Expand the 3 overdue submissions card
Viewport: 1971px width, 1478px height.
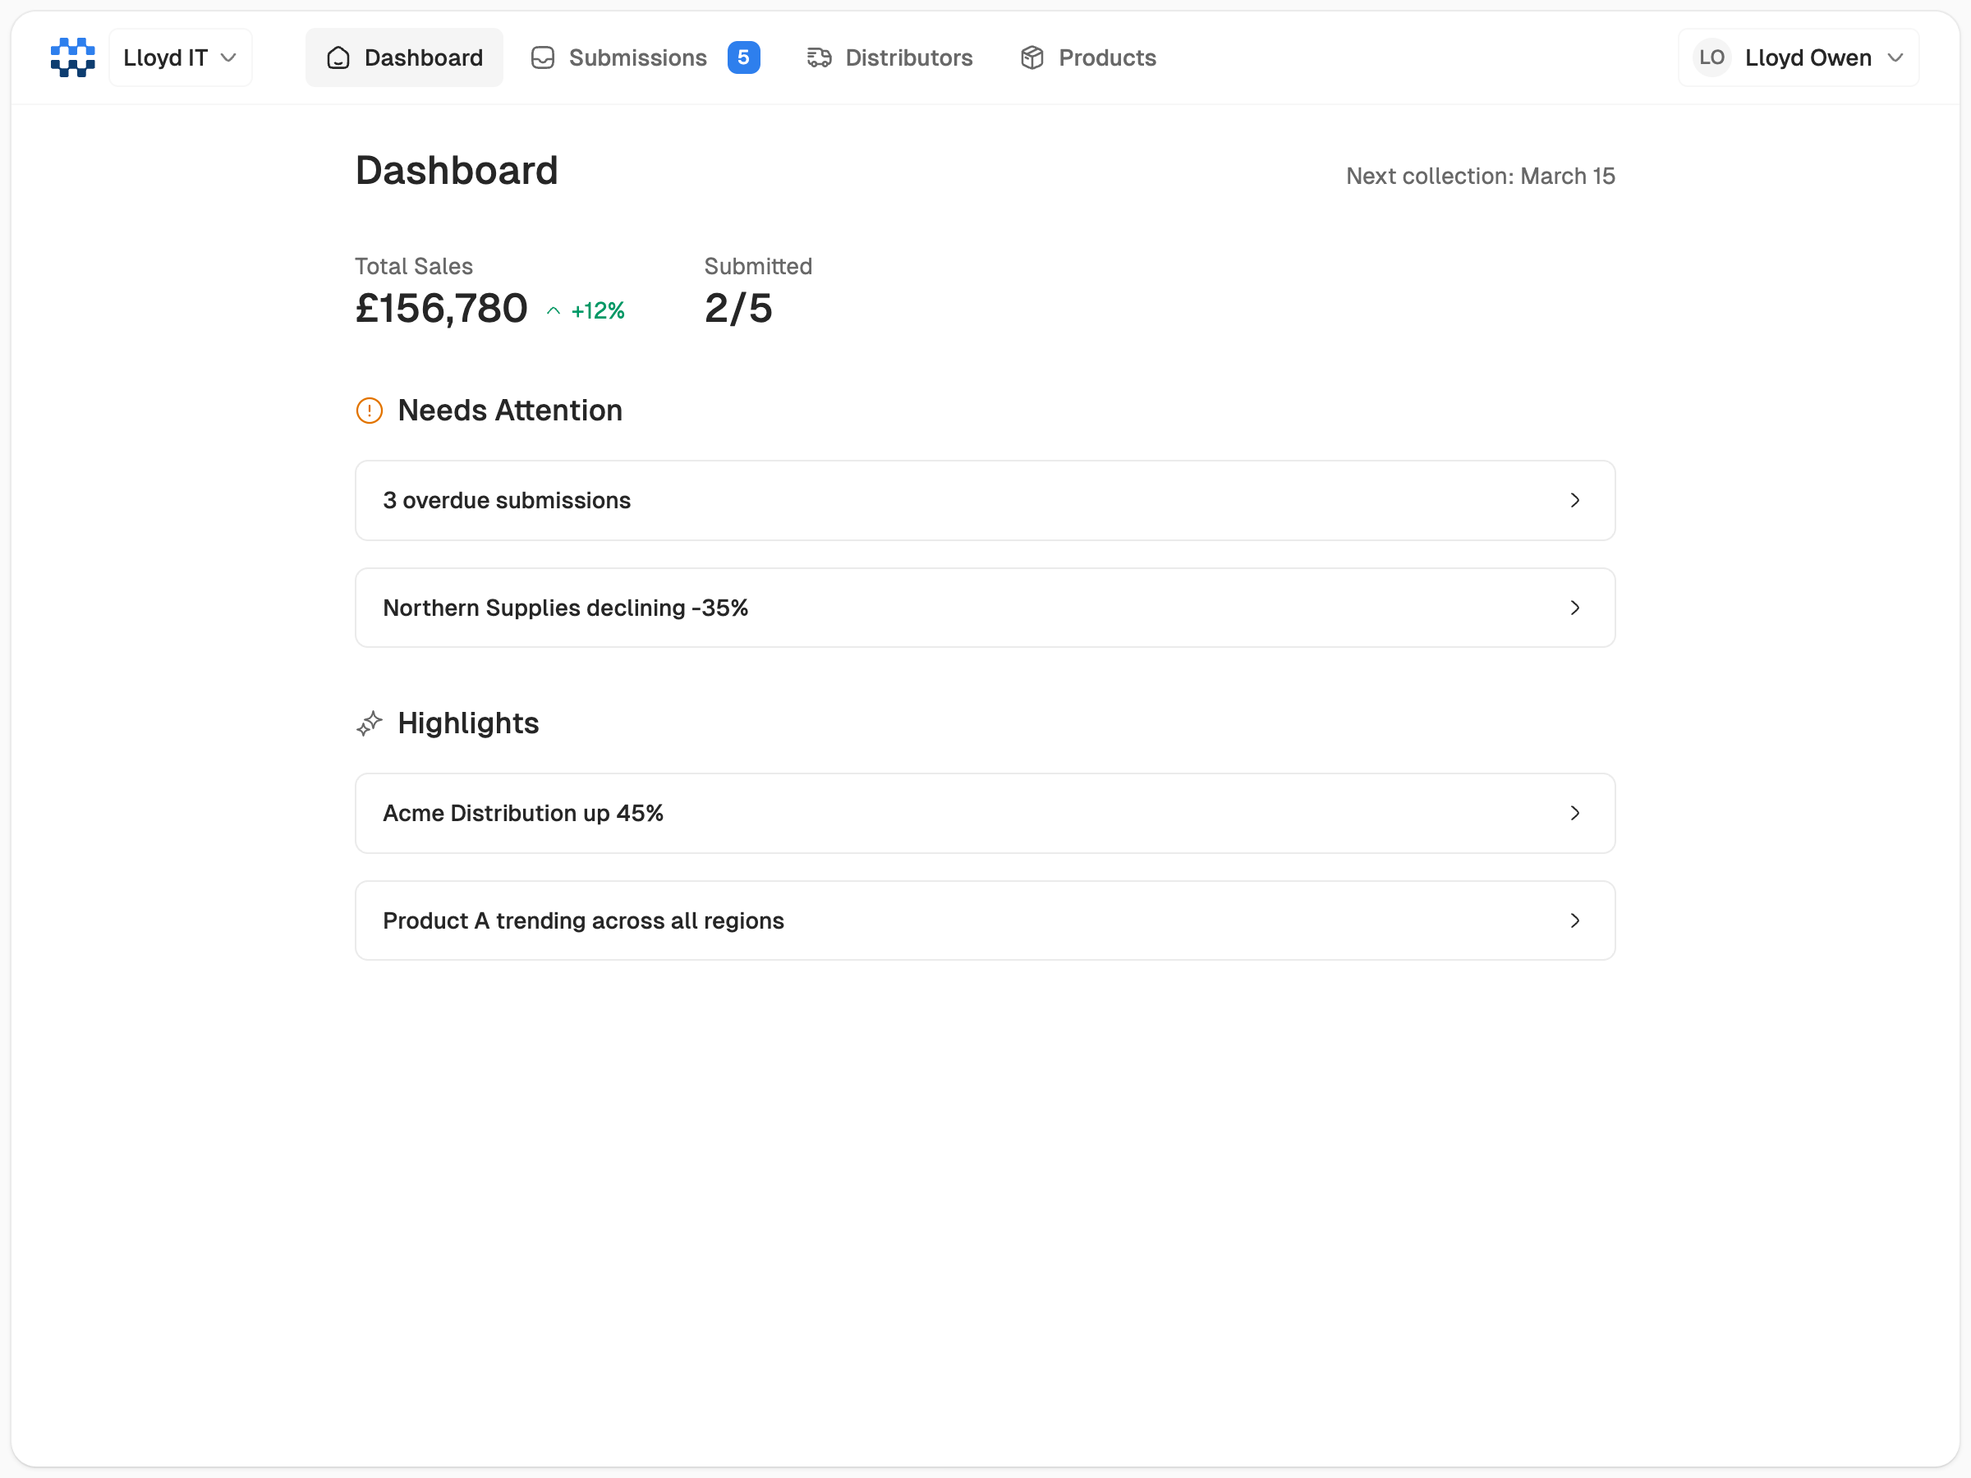985,501
